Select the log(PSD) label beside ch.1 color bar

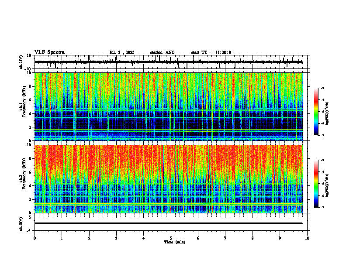327,113
